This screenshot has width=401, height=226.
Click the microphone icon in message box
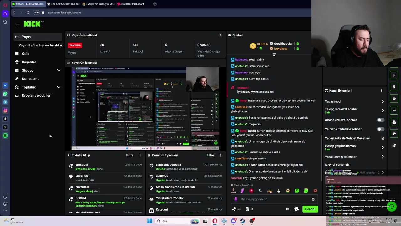(x=236, y=199)
